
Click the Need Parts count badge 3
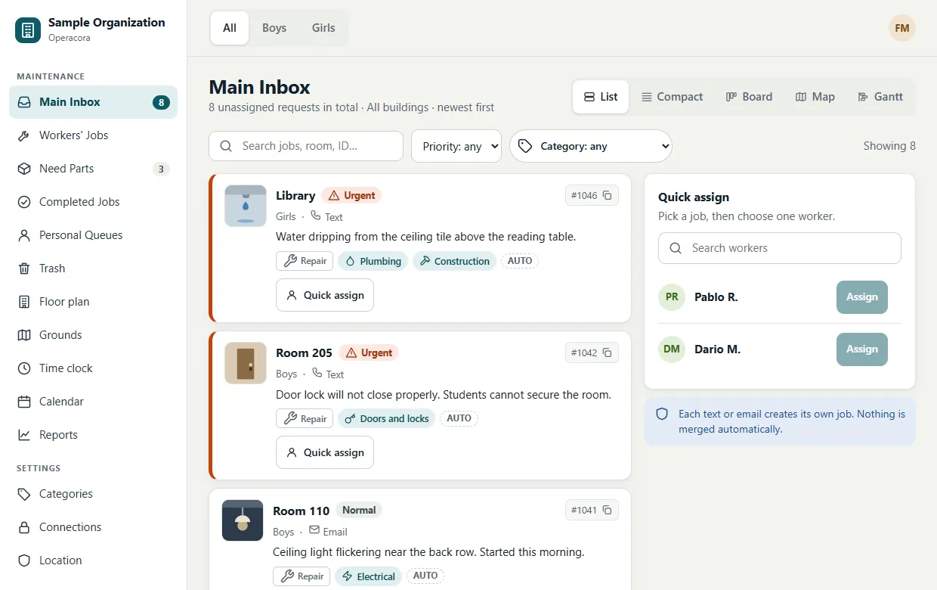pyautogui.click(x=161, y=169)
